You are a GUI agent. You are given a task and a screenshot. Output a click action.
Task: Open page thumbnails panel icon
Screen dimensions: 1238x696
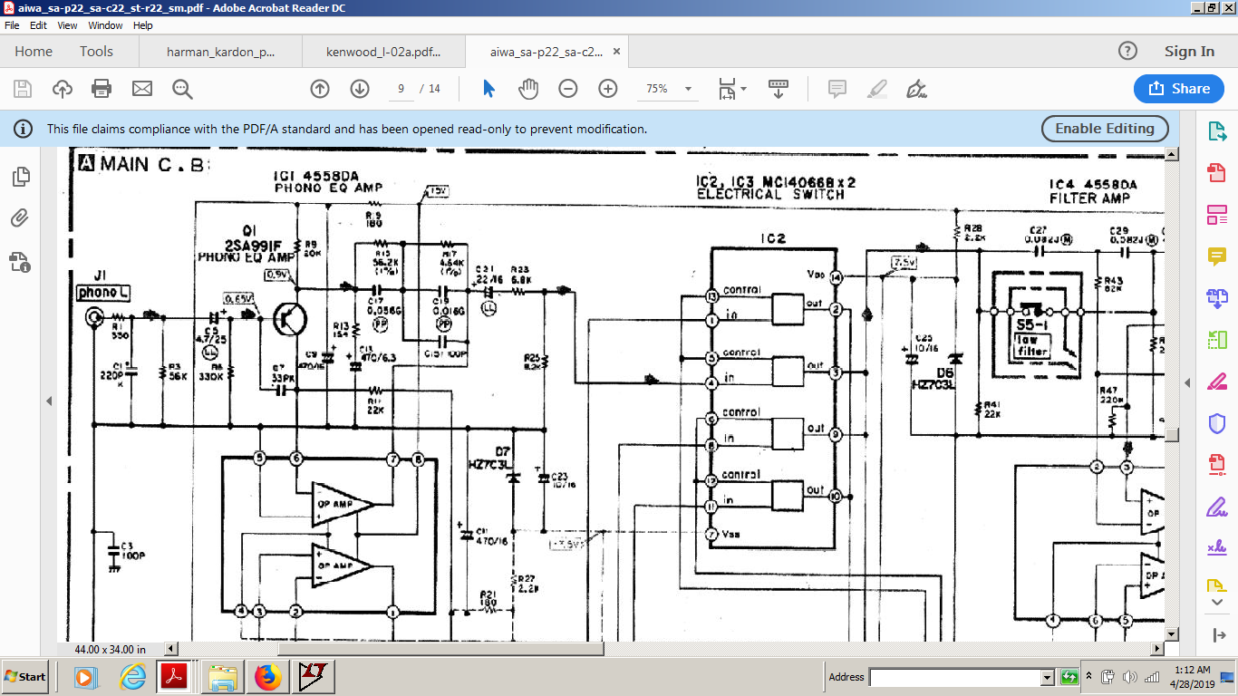(21, 177)
